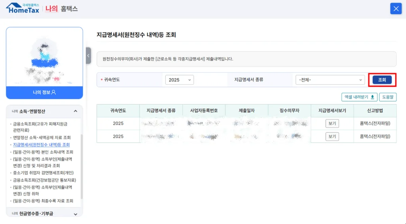Open 금융소득조회(고유가 피해지원금 관련자료) link
406x224 pixels.
click(40, 127)
